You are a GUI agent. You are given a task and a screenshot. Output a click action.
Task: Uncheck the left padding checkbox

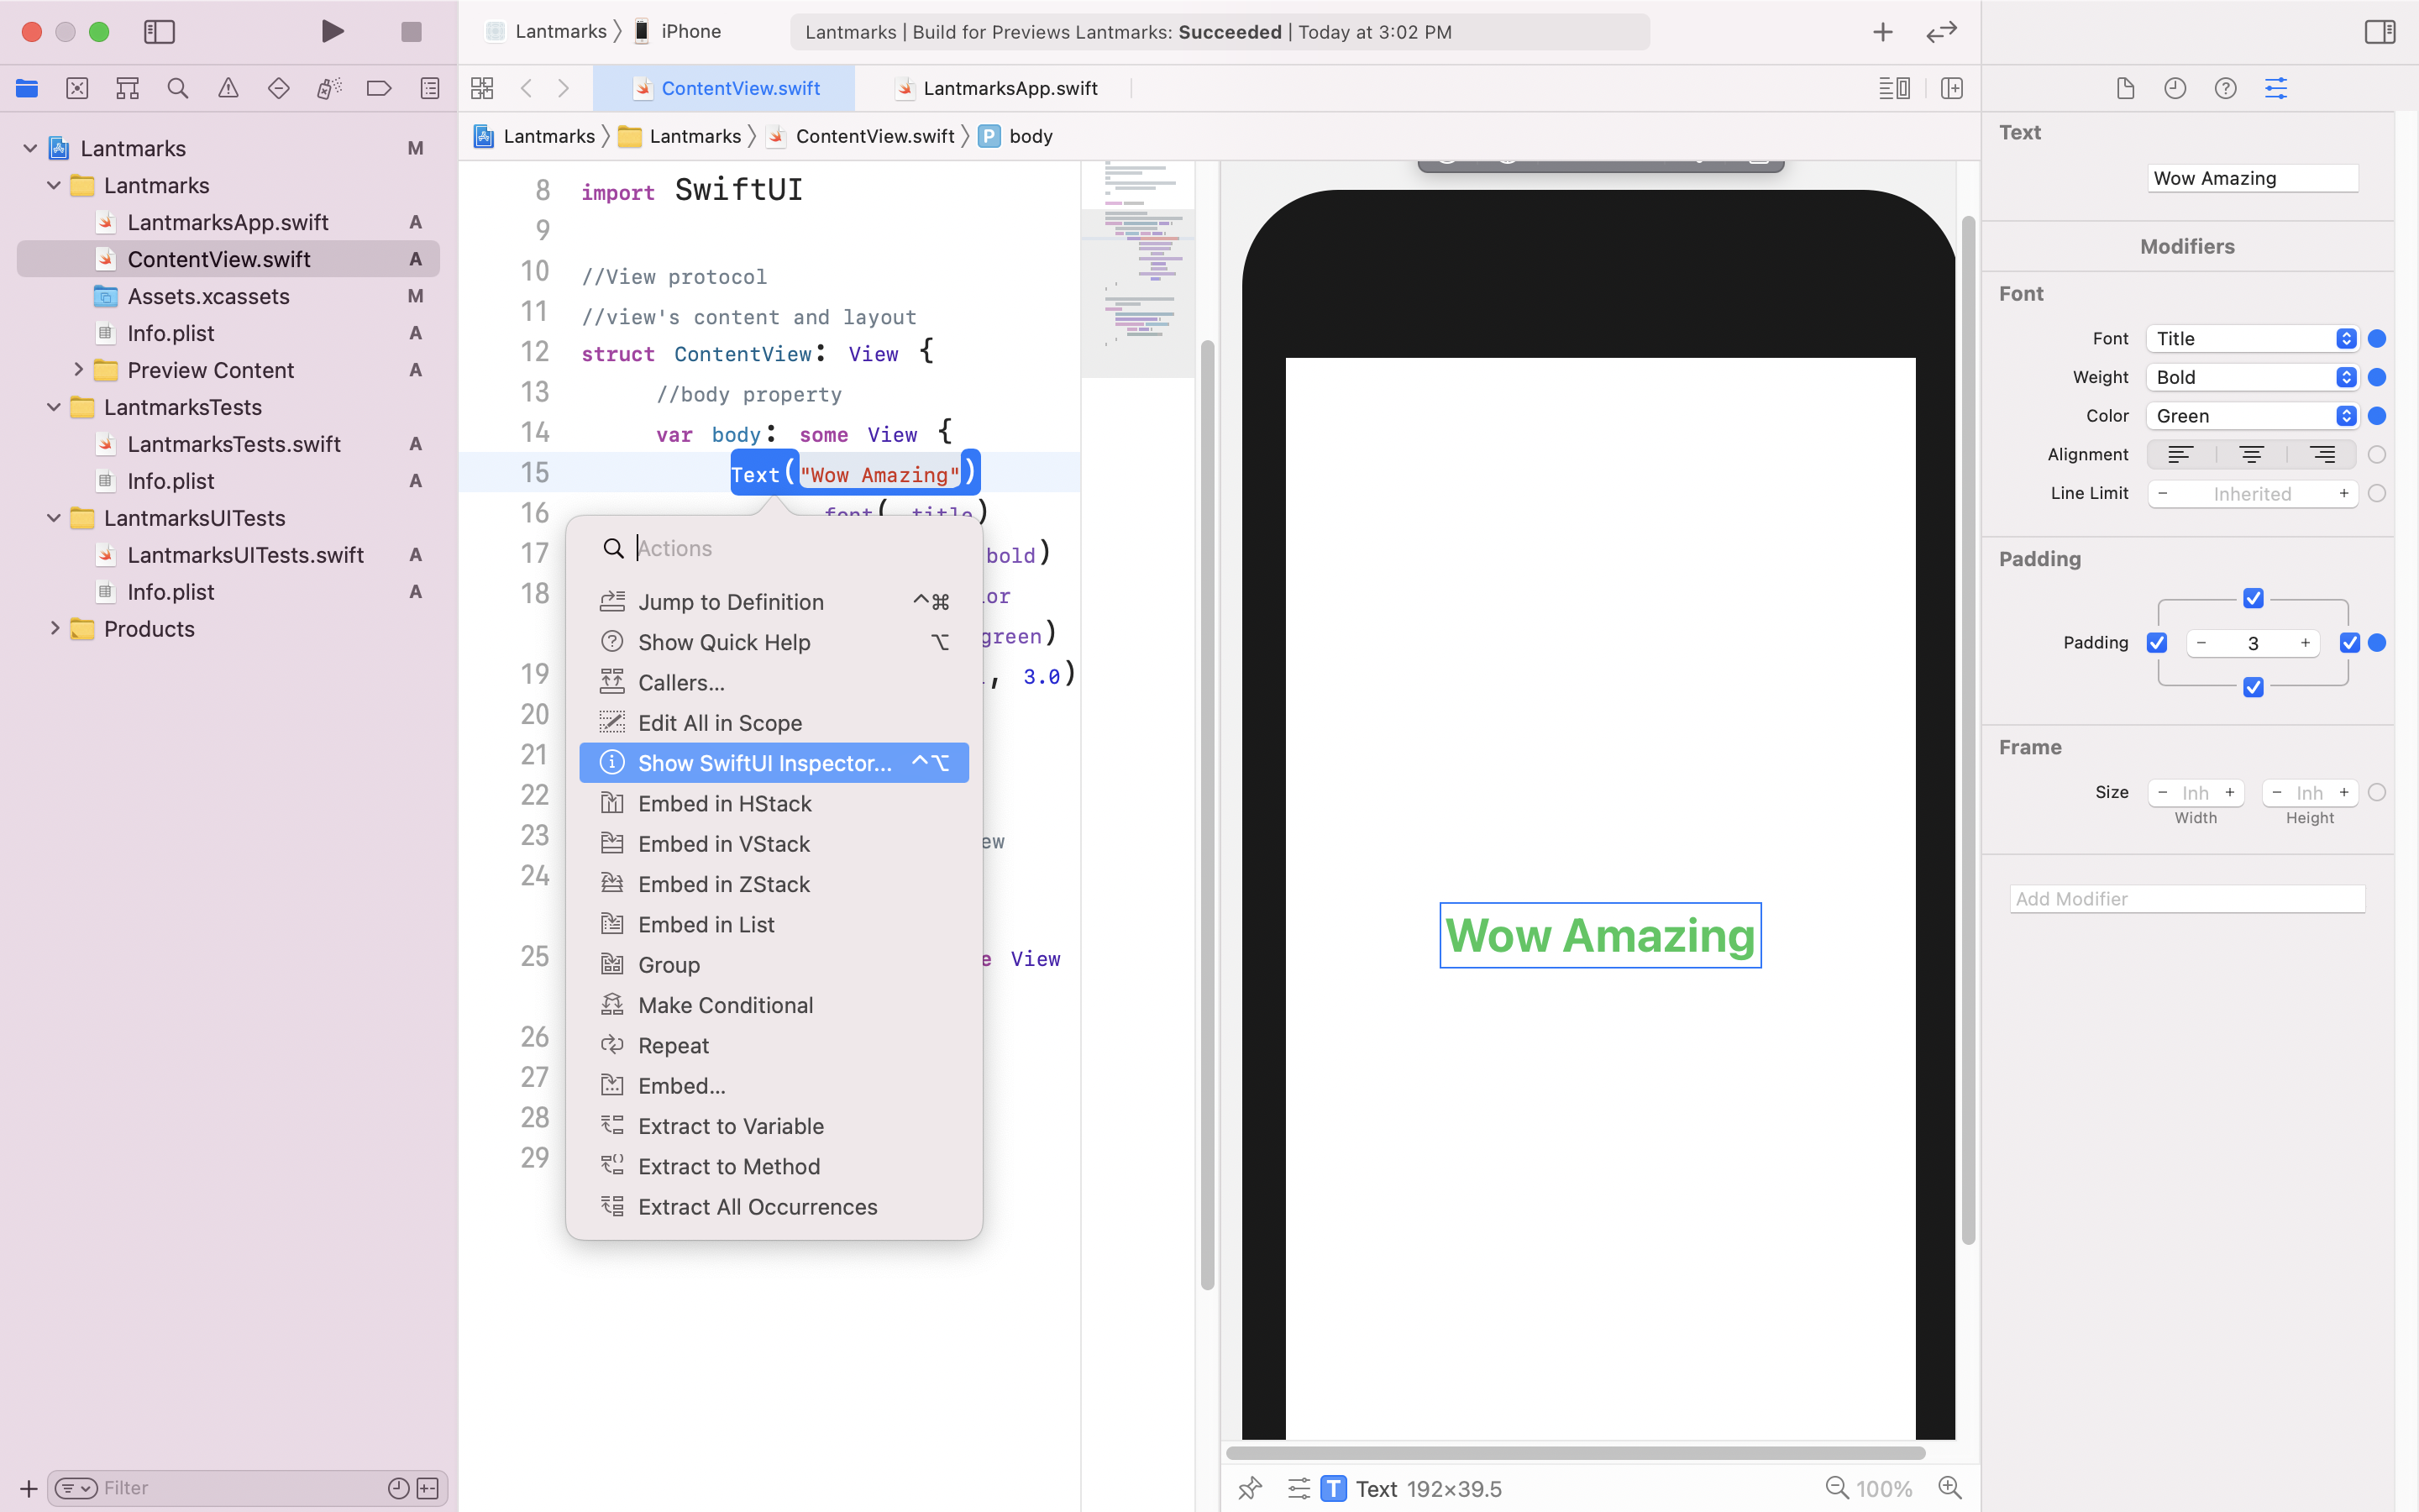click(2157, 643)
